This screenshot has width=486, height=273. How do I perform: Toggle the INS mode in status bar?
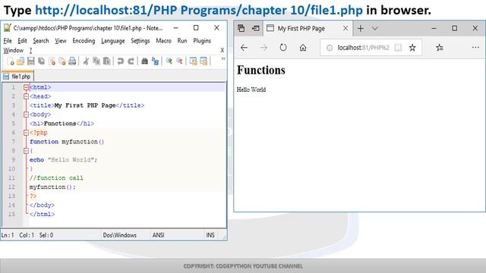coord(210,235)
